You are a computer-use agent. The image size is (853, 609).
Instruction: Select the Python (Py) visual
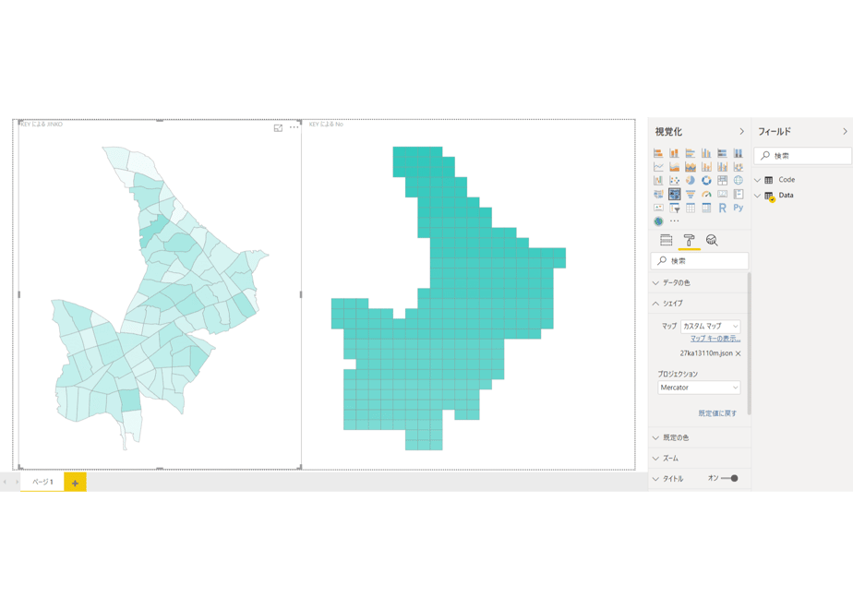click(739, 208)
